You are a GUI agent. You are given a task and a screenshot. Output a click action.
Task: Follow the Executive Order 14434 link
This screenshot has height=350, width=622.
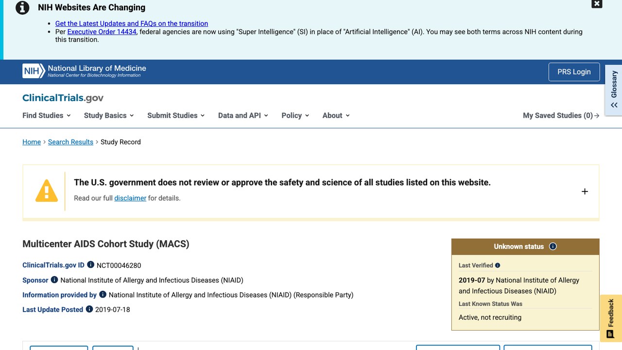pyautogui.click(x=102, y=32)
